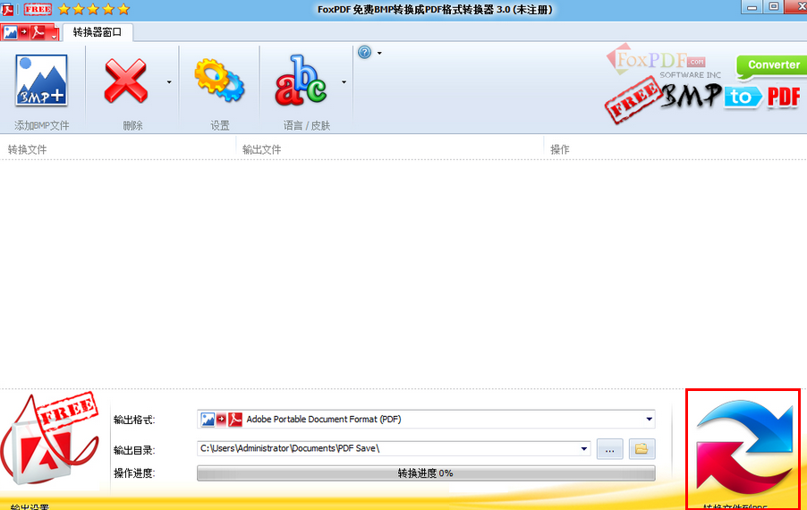Click the abc language/skin icon
807x510 pixels.
[301, 81]
